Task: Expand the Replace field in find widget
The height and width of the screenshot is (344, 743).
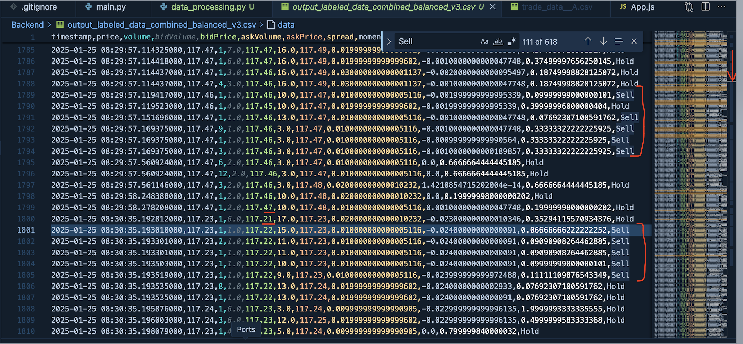Action: 389,41
